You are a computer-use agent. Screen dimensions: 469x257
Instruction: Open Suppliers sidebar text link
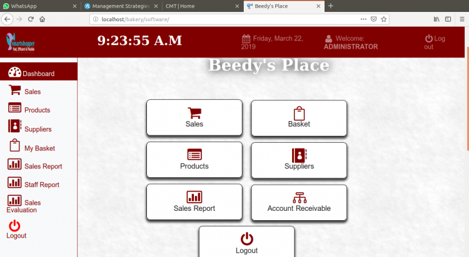tap(38, 129)
